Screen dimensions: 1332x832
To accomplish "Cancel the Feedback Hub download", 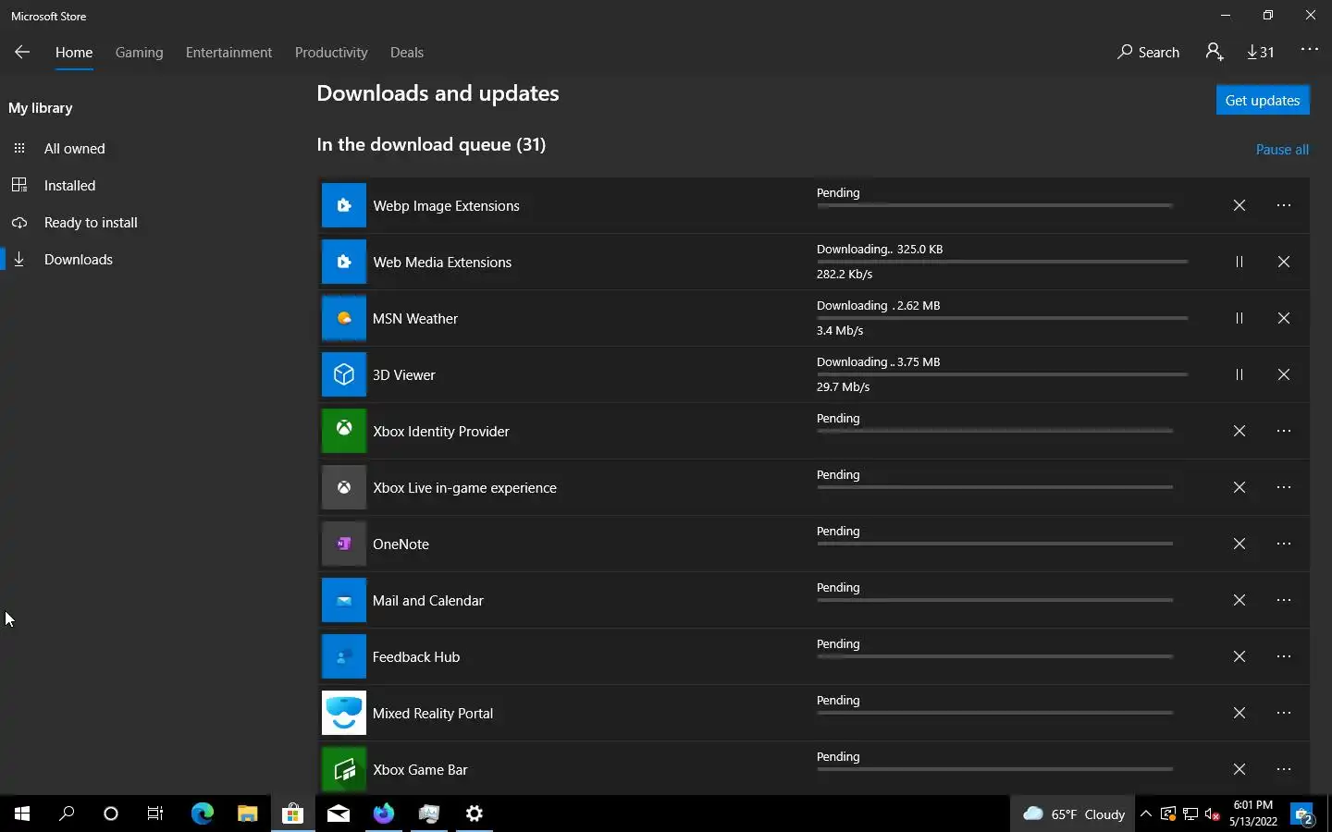I will click(1239, 656).
